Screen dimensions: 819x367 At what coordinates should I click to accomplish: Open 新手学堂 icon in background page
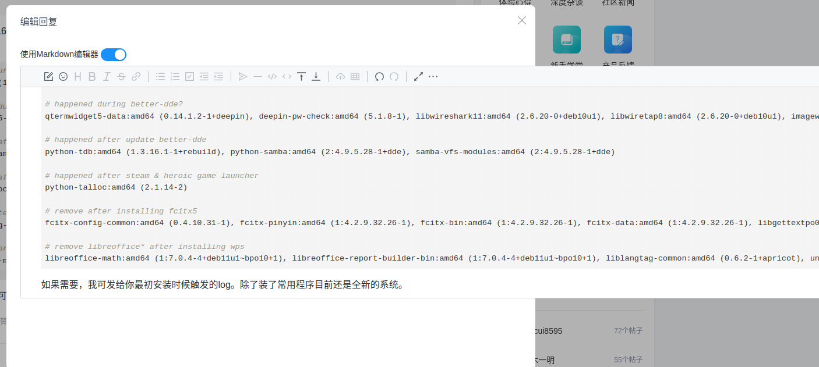click(567, 40)
